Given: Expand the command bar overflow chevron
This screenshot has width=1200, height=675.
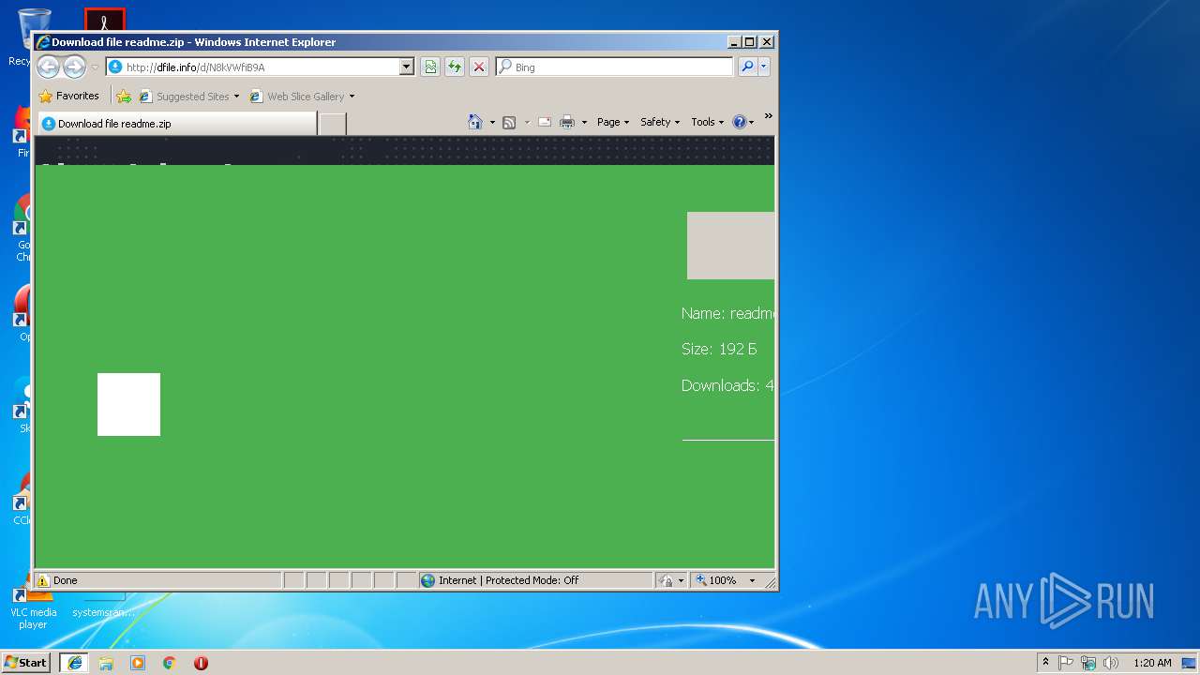Looking at the screenshot, I should (x=768, y=117).
